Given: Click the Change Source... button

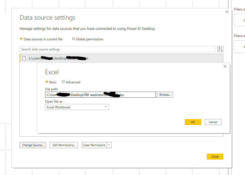Looking at the screenshot, I should (33, 145).
